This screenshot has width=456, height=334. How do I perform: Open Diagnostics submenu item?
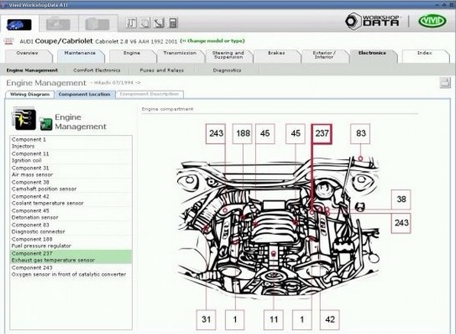click(227, 70)
